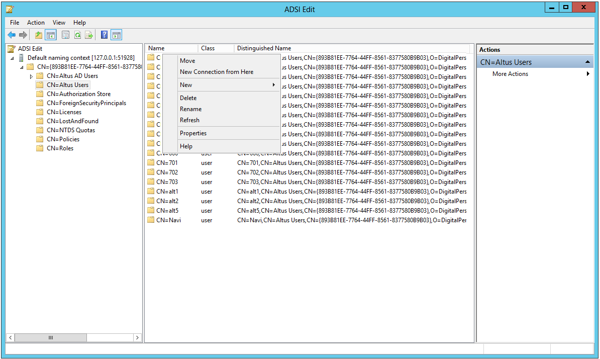The width and height of the screenshot is (600, 359).
Task: Choose Rename from the context menu
Action: (190, 109)
